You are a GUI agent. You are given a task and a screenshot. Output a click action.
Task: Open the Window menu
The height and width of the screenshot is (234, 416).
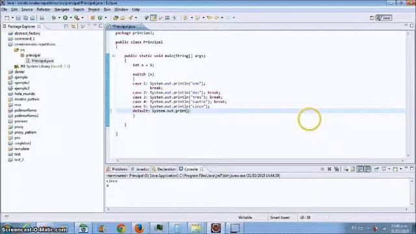[x=121, y=10]
